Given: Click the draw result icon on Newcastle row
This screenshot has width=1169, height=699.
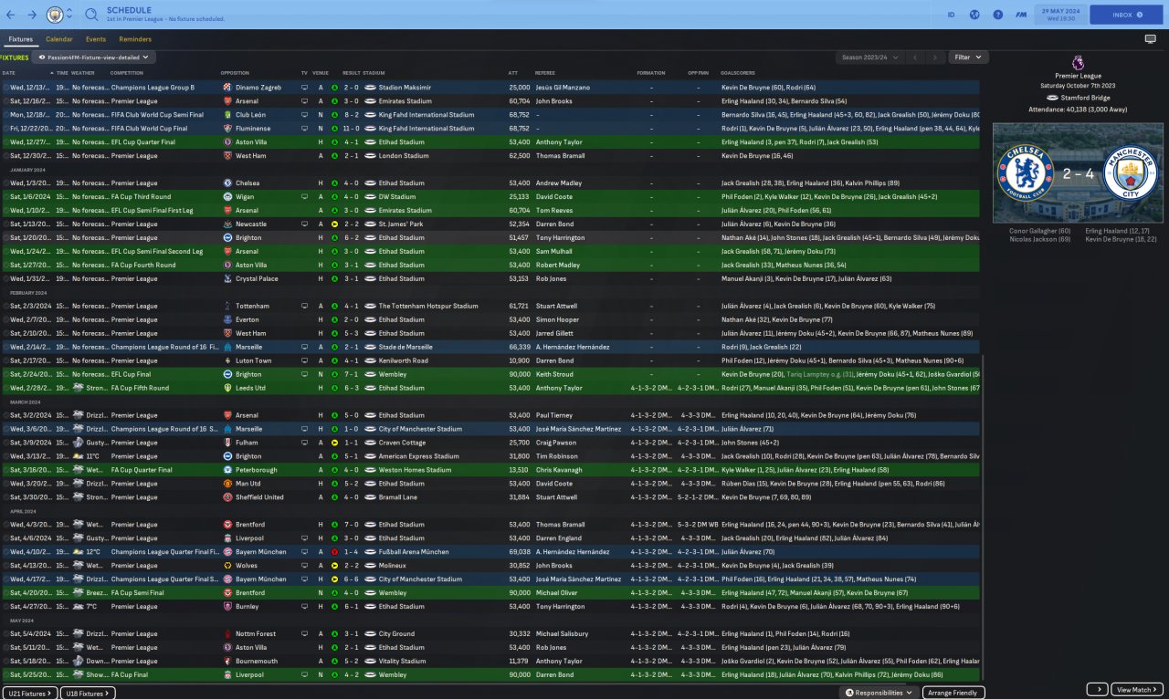Looking at the screenshot, I should point(334,224).
